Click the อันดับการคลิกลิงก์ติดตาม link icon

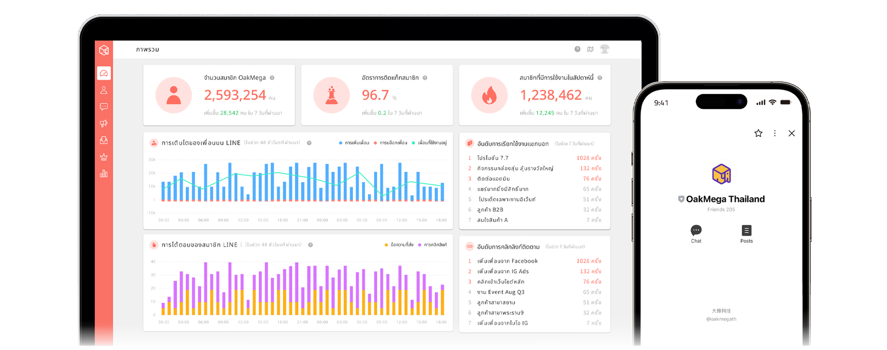click(470, 246)
